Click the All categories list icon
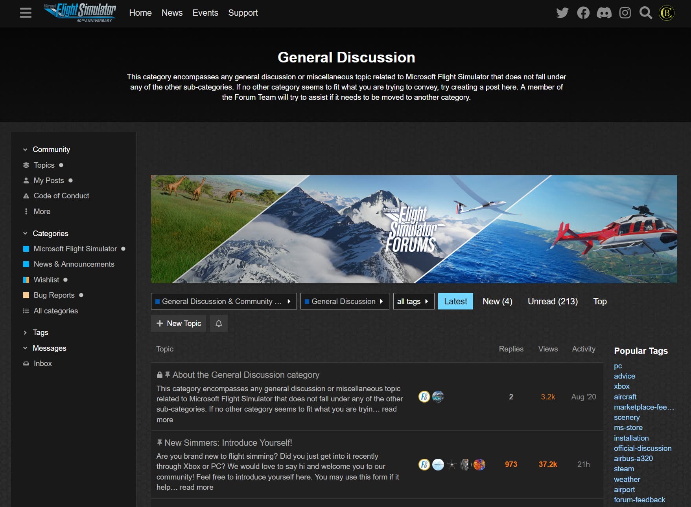This screenshot has width=691, height=507. point(26,311)
